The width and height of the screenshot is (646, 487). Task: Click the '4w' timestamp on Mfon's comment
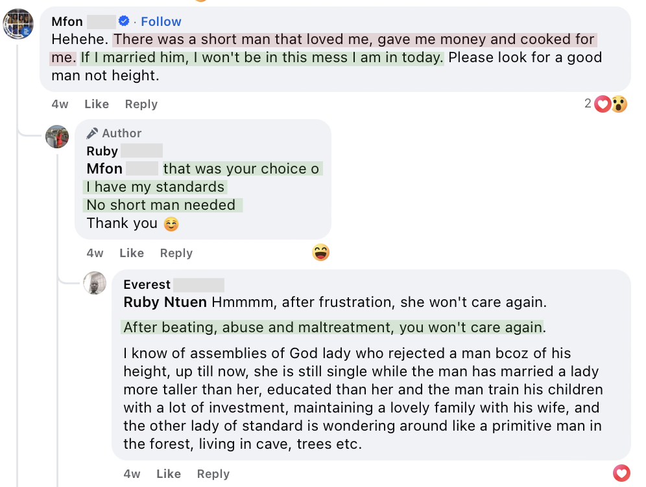[59, 104]
